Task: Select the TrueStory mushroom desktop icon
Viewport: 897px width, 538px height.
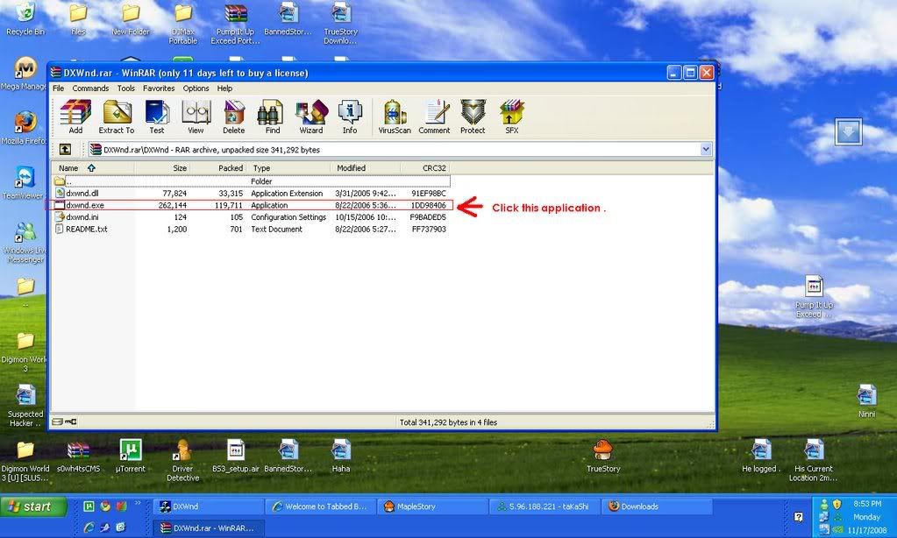Action: (x=603, y=457)
